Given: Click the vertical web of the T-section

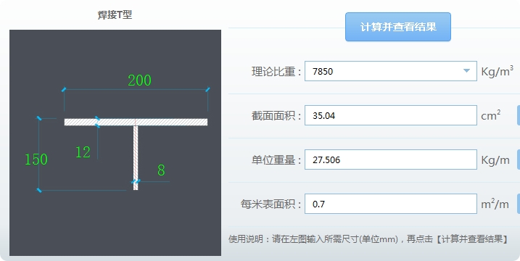Looking at the screenshot, I should click(x=136, y=157).
